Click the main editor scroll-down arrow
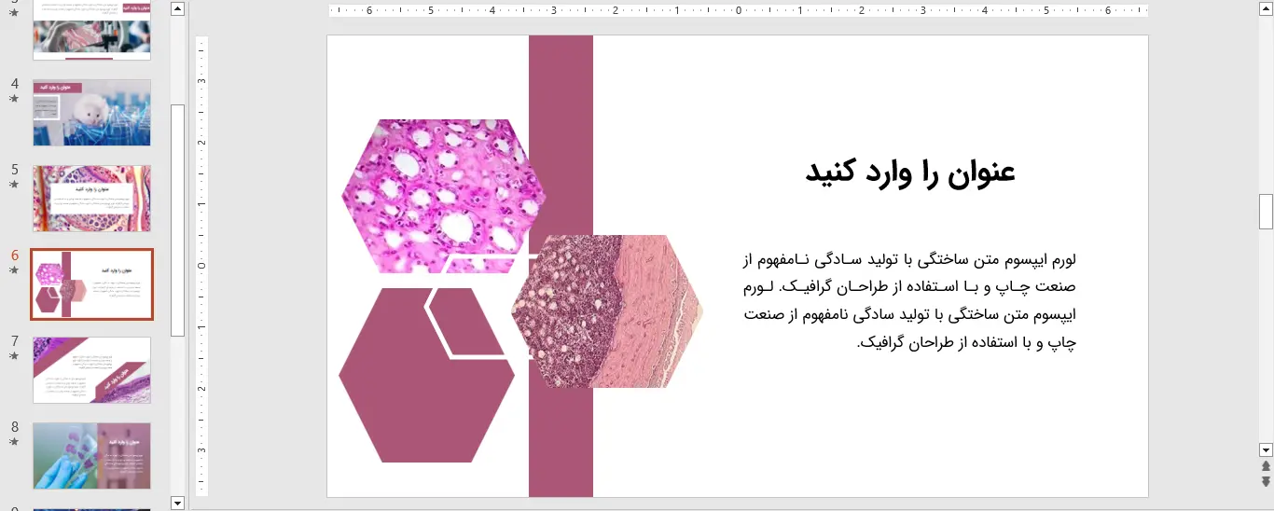This screenshot has height=511, width=1274. [x=1266, y=449]
